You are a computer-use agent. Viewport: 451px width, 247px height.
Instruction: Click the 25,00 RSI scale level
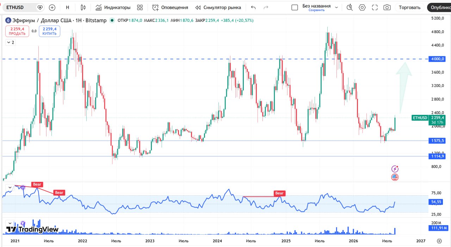click(x=436, y=214)
